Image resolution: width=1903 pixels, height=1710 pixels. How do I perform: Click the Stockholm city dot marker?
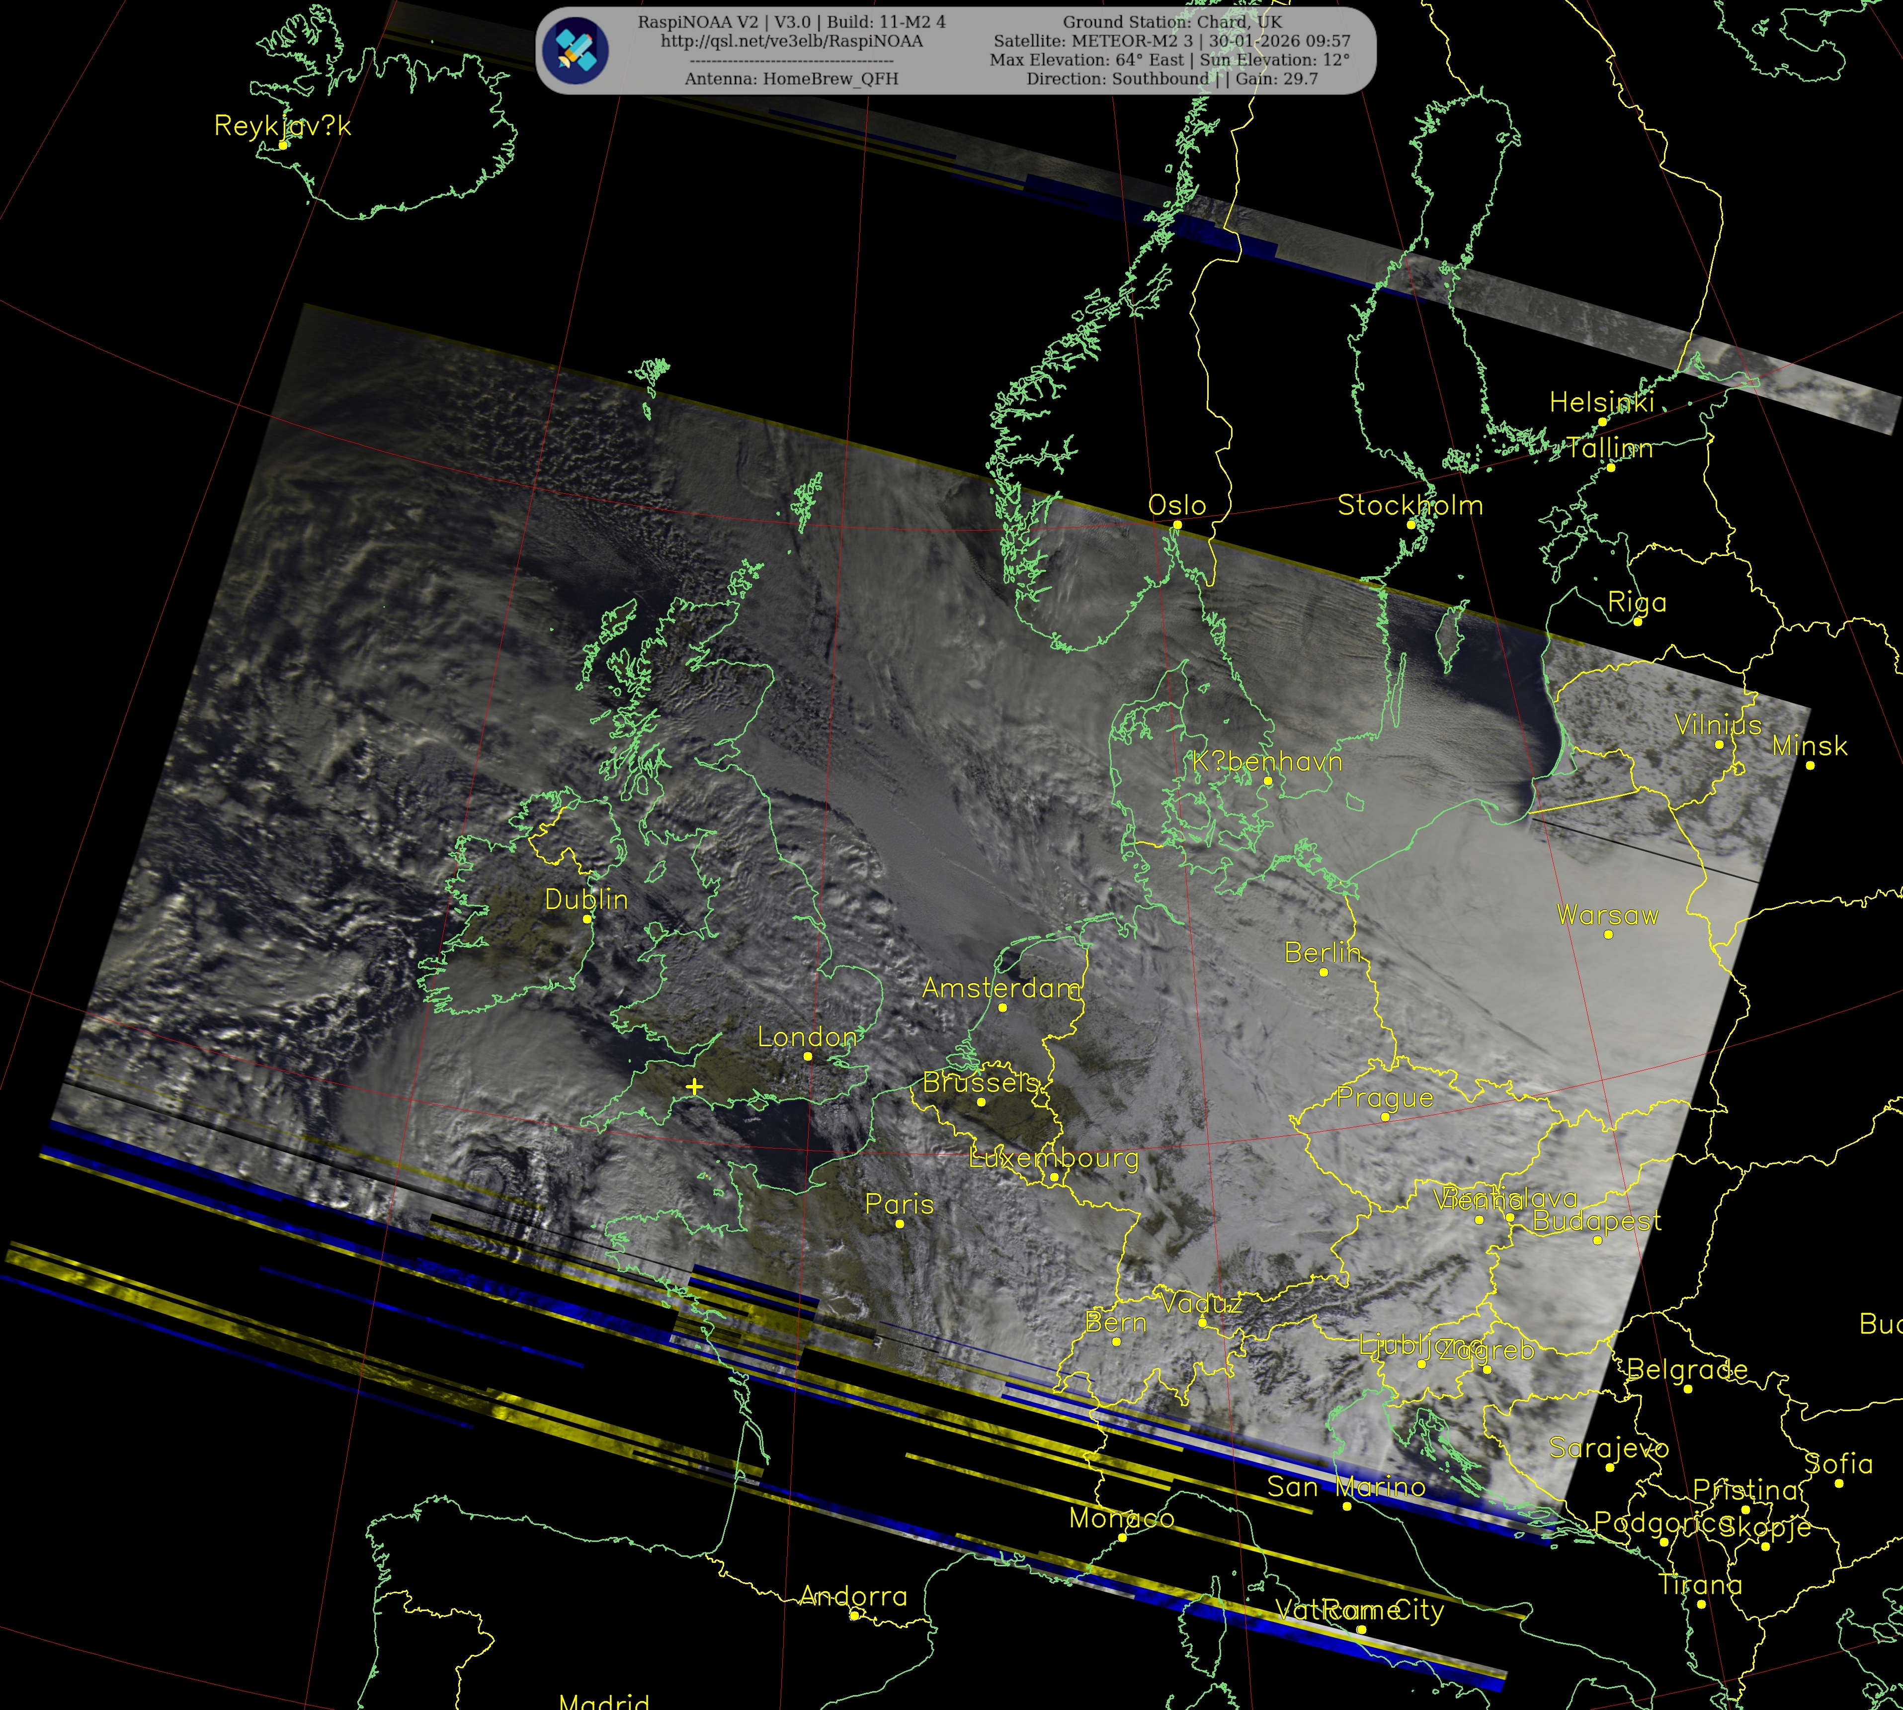tap(1411, 524)
